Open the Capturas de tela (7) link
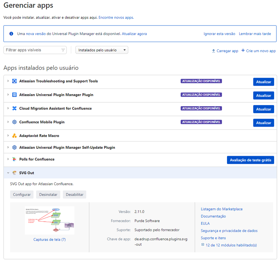 click(x=49, y=240)
